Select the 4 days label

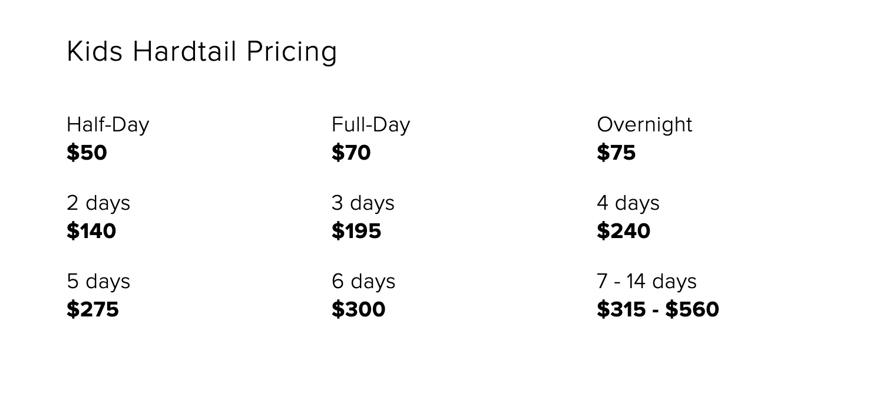pyautogui.click(x=628, y=203)
